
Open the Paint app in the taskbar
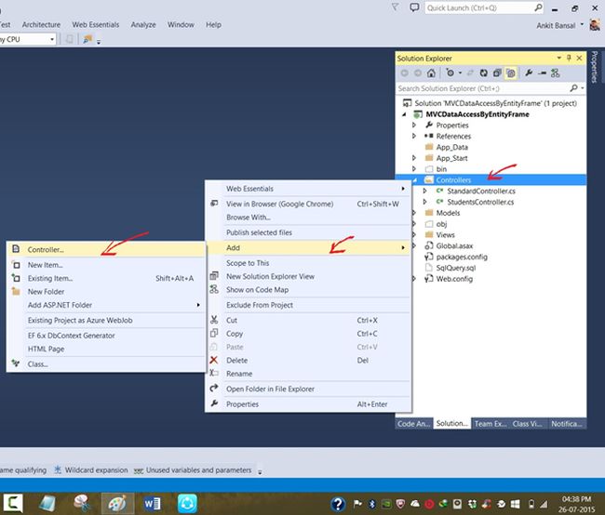click(115, 502)
